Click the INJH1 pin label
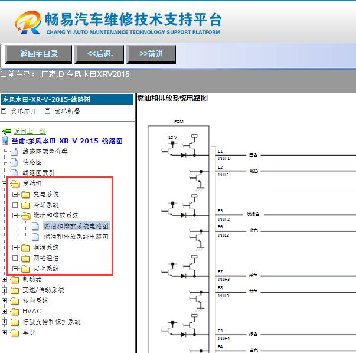The image size is (356, 353). click(x=224, y=158)
